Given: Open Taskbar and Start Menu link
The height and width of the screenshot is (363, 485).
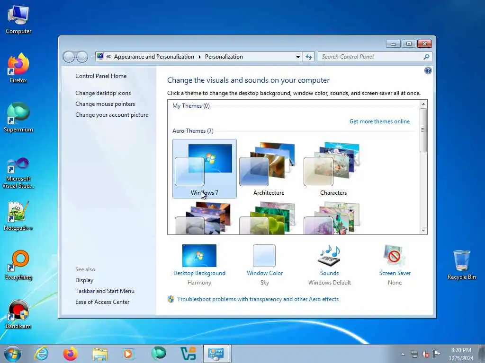Looking at the screenshot, I should tap(105, 291).
